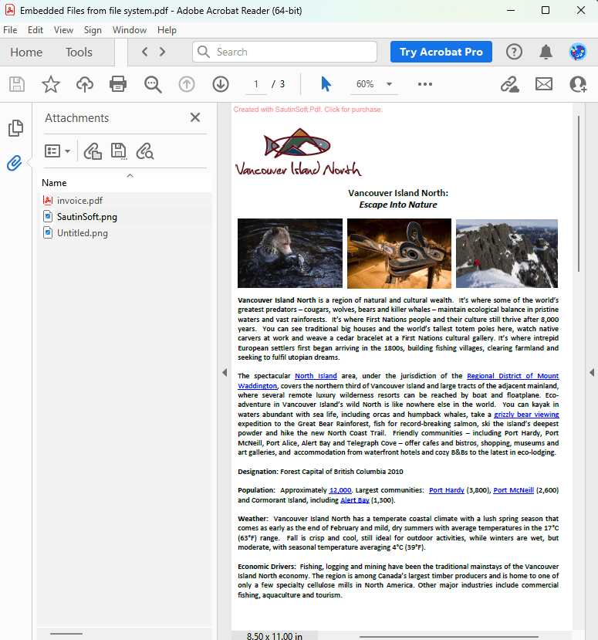Open the View menu
This screenshot has width=598, height=640.
pyautogui.click(x=63, y=30)
